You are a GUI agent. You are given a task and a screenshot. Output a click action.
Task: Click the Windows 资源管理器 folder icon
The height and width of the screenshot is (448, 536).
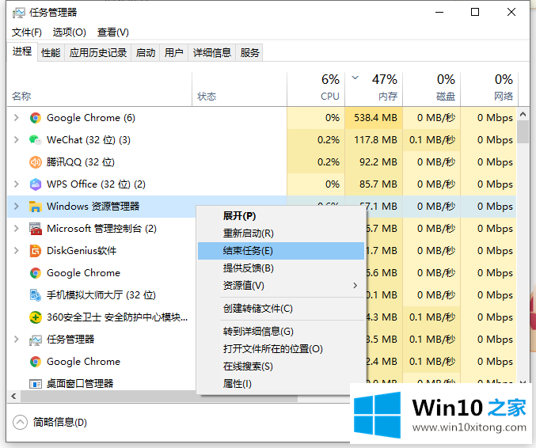coord(35,207)
